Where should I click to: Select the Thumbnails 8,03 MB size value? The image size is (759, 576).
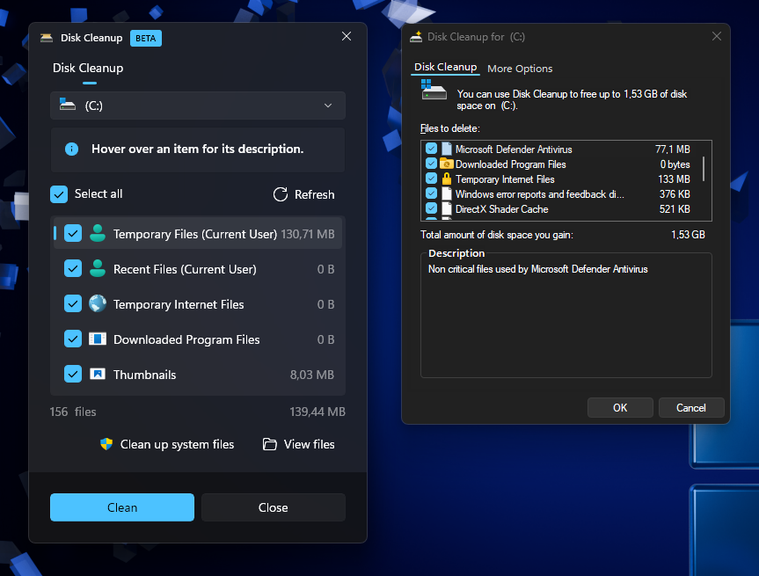(x=312, y=375)
